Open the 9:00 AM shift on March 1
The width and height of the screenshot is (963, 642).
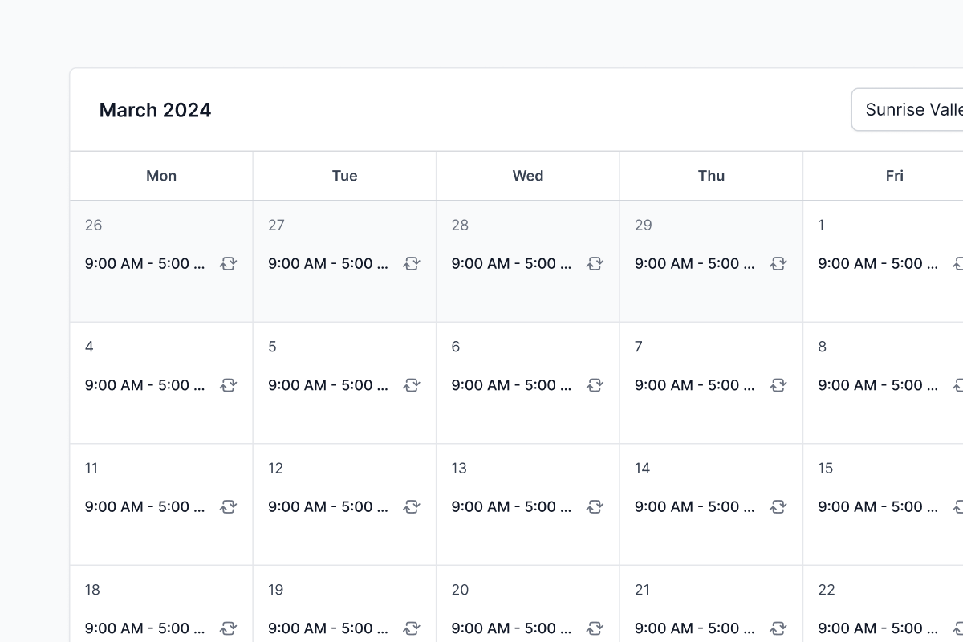click(878, 264)
